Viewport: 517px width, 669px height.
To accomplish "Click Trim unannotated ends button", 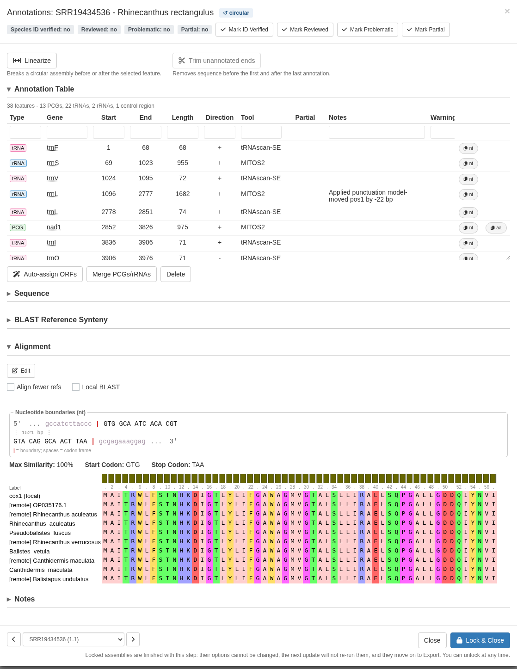I will point(216,61).
